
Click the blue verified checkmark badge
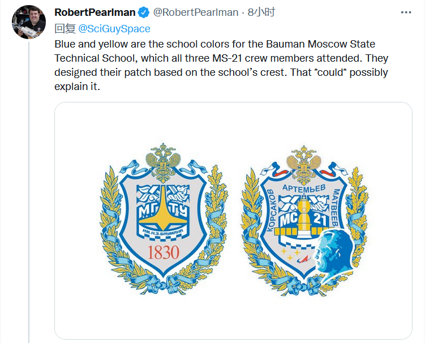pyautogui.click(x=144, y=12)
